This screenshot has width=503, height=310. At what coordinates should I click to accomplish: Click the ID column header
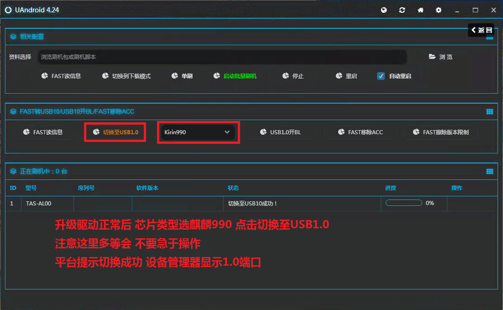(13, 188)
